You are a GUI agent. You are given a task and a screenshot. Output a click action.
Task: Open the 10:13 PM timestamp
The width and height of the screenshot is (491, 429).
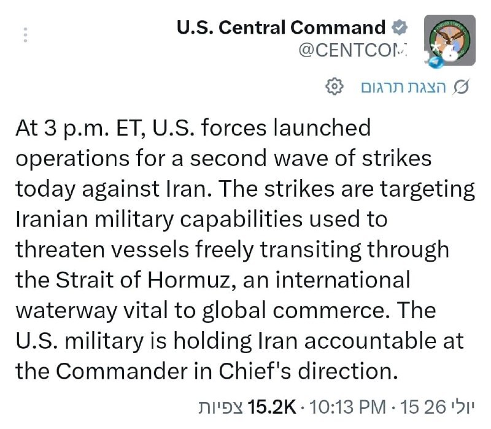[347, 407]
